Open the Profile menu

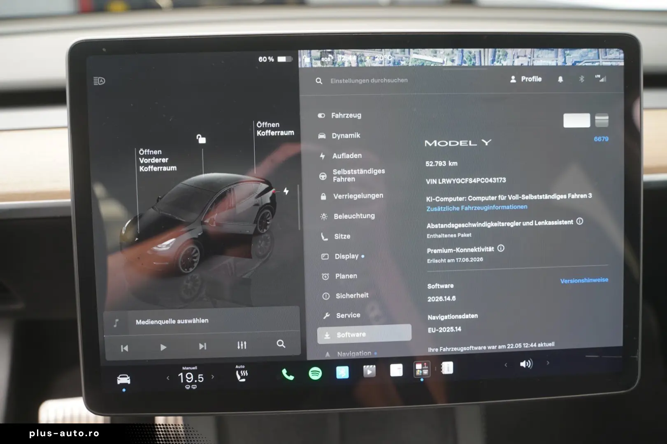coord(526,79)
